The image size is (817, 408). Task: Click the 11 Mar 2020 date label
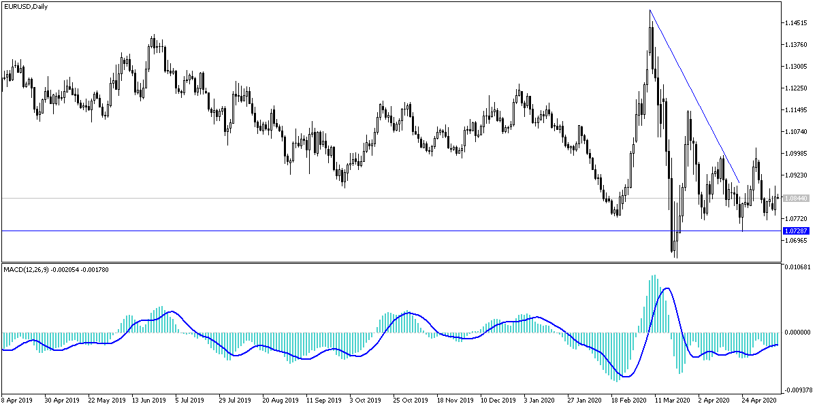(x=671, y=401)
